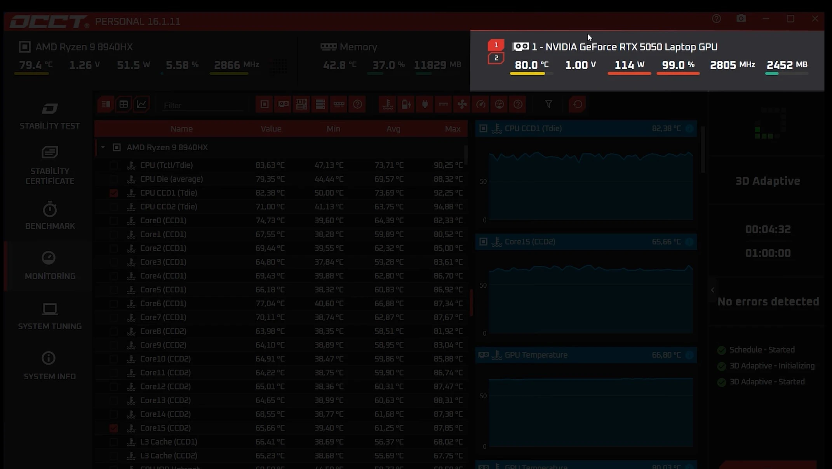Click the Memory summary header
Screen dimensions: 832x469
point(358,47)
